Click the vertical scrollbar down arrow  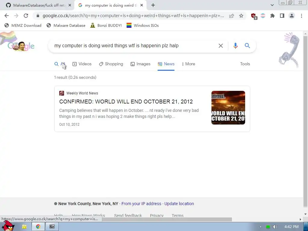point(306,214)
